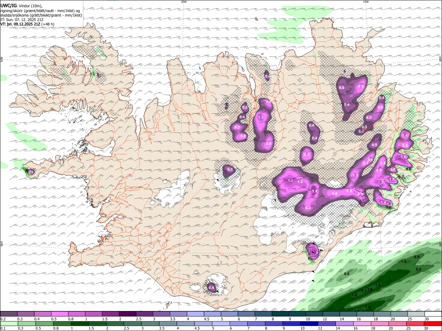This screenshot has height=331, width=442.
Task: Click the '10' label on the upper scale
Action: (308, 319)
